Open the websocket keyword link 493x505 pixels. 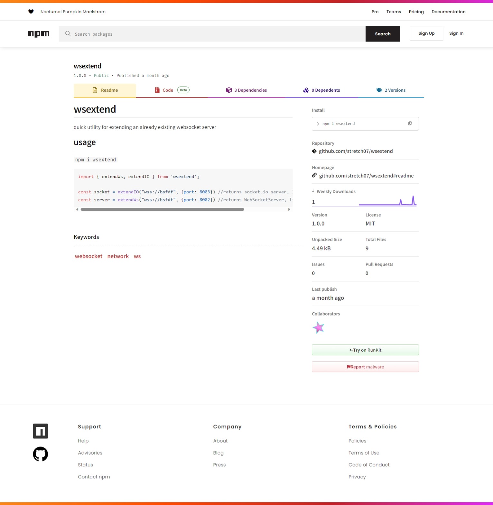tap(88, 256)
